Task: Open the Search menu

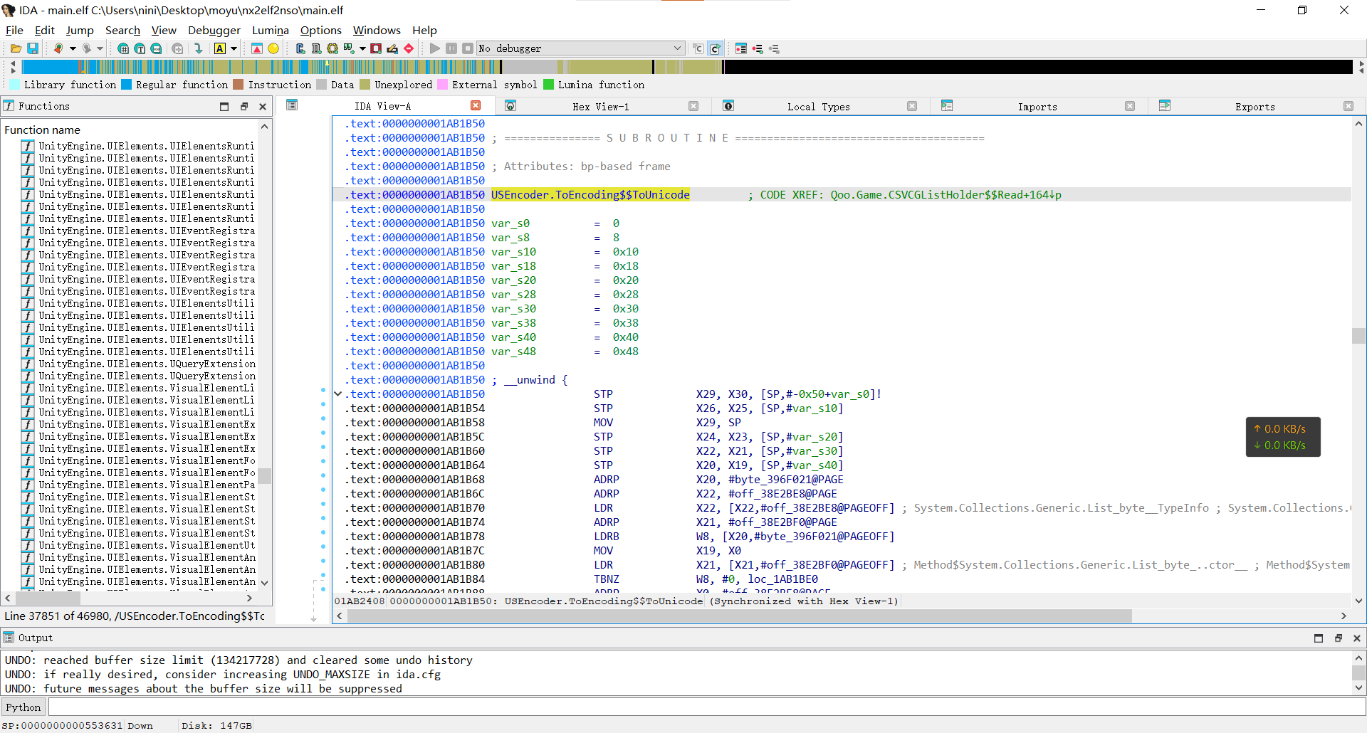Action: 122,30
